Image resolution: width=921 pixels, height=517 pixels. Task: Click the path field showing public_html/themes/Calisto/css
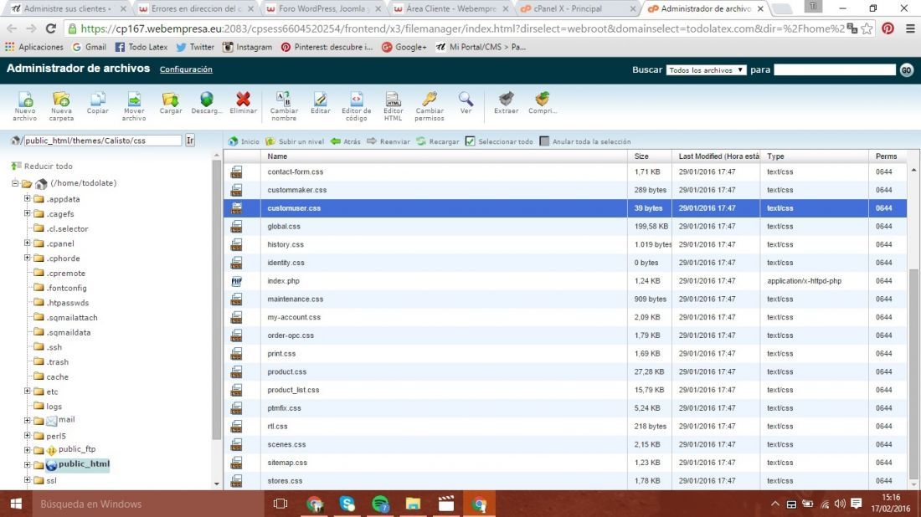(101, 141)
